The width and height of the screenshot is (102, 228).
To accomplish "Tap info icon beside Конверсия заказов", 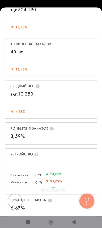I will tap(52, 129).
